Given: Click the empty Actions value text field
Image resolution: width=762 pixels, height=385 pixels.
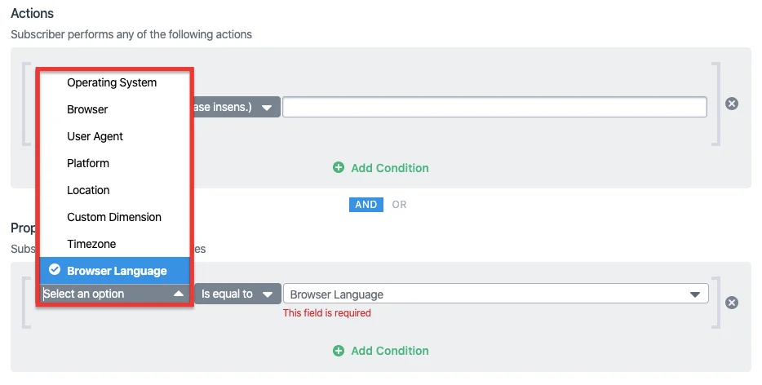Looking at the screenshot, I should pyautogui.click(x=494, y=107).
